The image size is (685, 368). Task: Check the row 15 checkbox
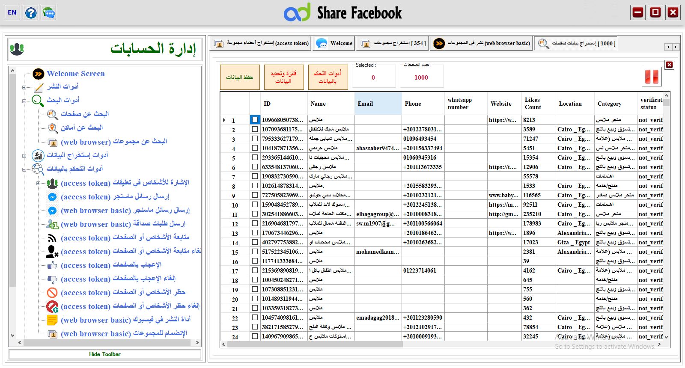255,252
